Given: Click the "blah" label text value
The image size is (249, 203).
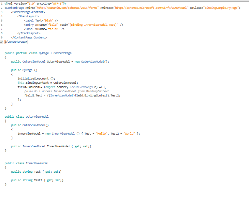Looking at the screenshot, I should point(48,21).
